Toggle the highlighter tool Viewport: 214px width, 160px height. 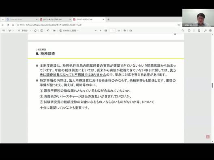(10, 31)
